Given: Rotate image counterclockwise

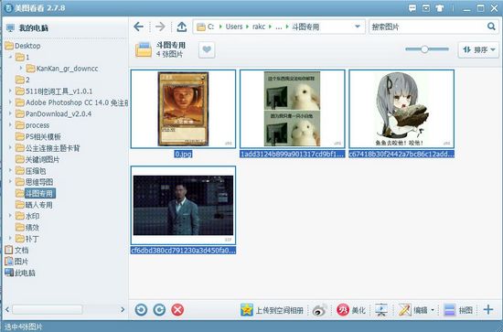Looking at the screenshot, I should [141, 310].
